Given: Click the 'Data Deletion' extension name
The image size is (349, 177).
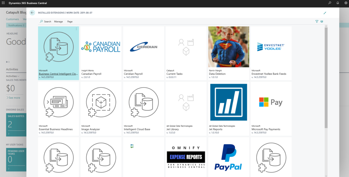Looking at the screenshot, I should point(217,74).
